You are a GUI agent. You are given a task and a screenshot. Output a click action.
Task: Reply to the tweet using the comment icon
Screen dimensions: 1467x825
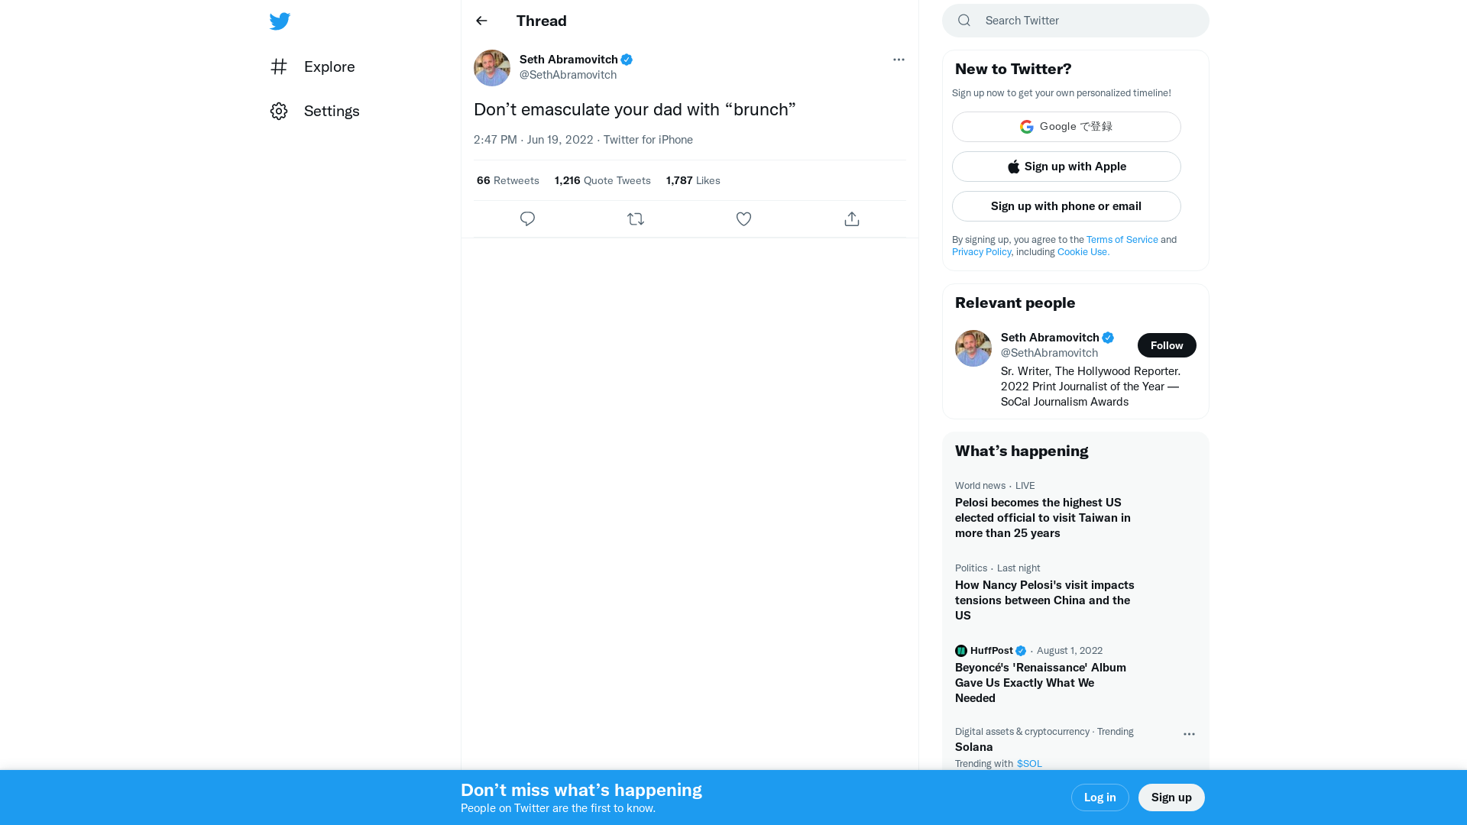(527, 218)
